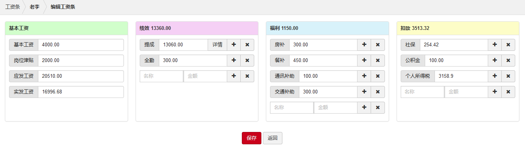Focus the 岗位津贴 value field

point(81,61)
